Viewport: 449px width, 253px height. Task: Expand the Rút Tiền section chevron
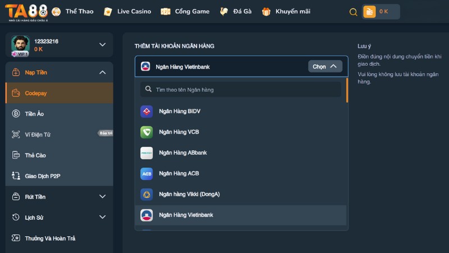pyautogui.click(x=102, y=197)
